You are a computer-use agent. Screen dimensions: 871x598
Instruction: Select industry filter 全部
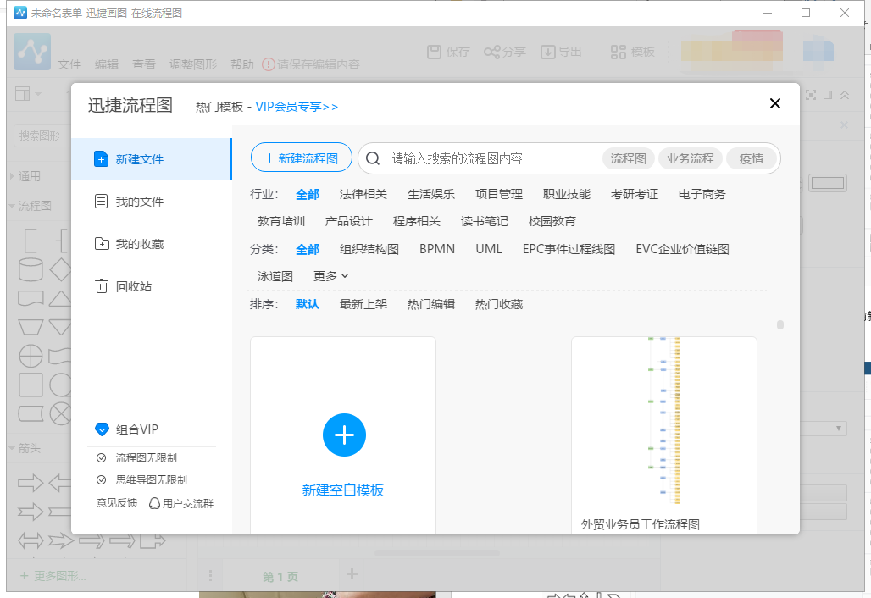pyautogui.click(x=308, y=194)
